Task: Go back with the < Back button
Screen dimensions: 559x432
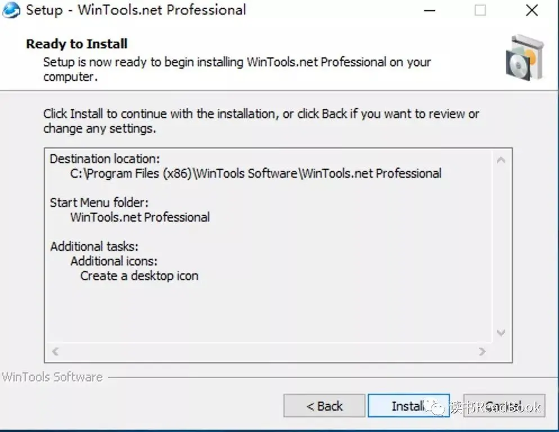Action: [x=324, y=406]
